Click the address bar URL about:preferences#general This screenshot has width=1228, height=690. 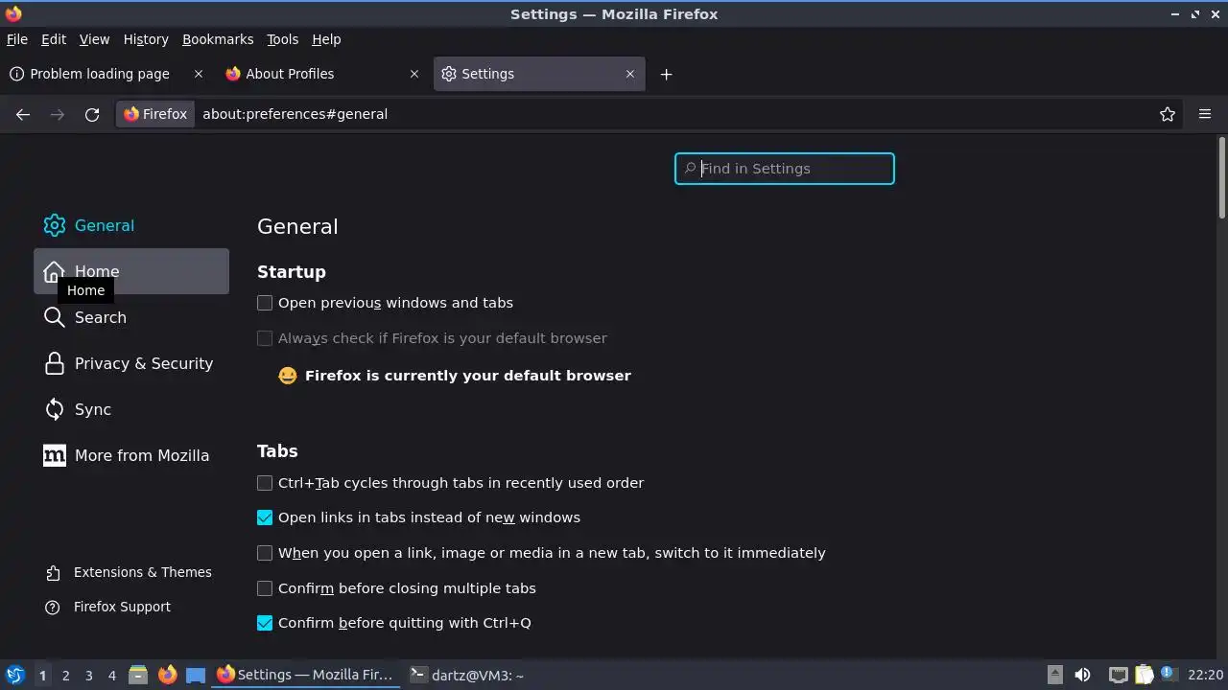point(295,114)
